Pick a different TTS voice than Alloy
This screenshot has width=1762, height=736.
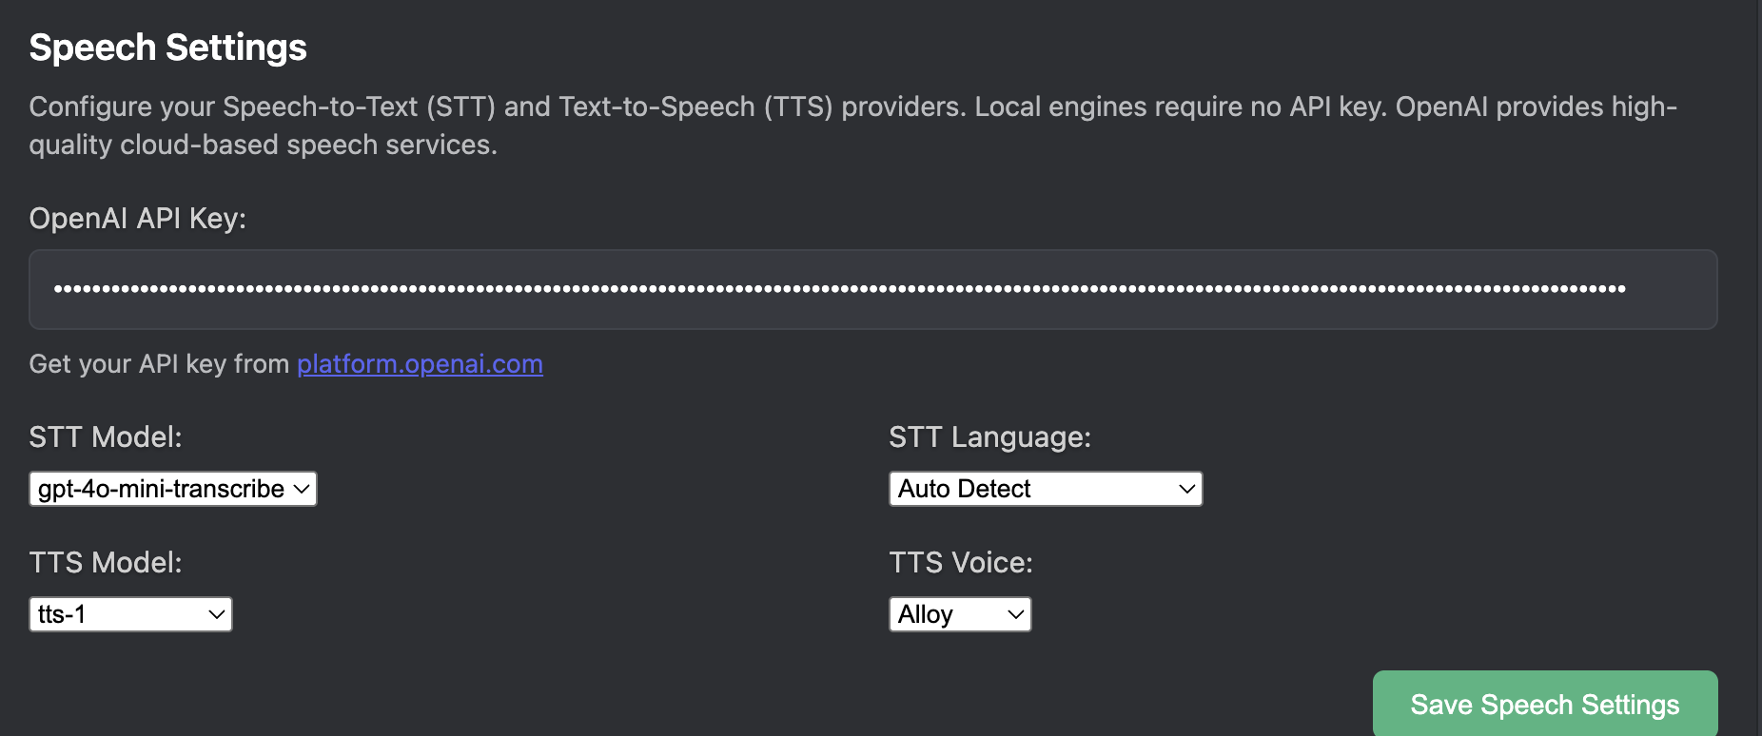[959, 613]
